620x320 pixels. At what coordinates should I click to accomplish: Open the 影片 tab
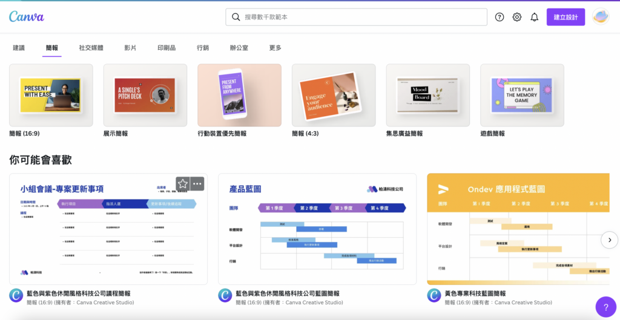[x=130, y=48]
